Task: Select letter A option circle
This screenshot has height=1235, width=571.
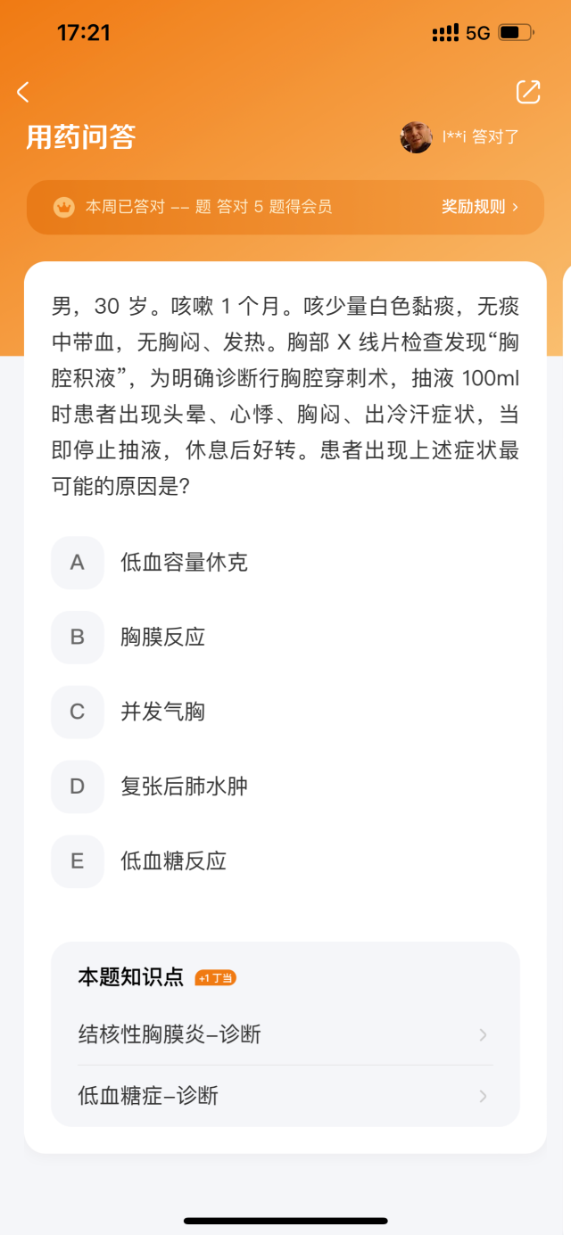Action: tap(78, 563)
